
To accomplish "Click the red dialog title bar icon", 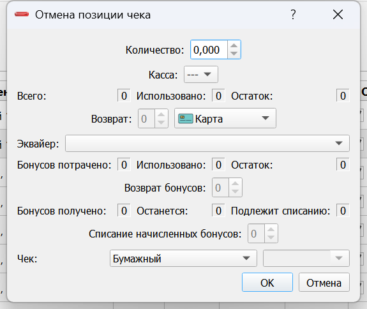I will tap(22, 14).
